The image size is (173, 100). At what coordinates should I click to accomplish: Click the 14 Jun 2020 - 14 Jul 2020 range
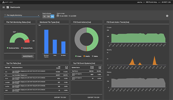coord(68,16)
